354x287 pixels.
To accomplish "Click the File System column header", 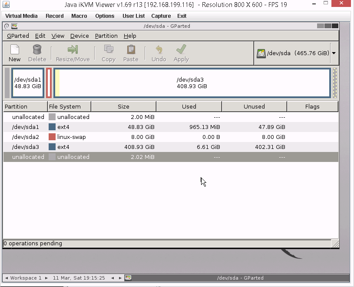I will point(69,106).
